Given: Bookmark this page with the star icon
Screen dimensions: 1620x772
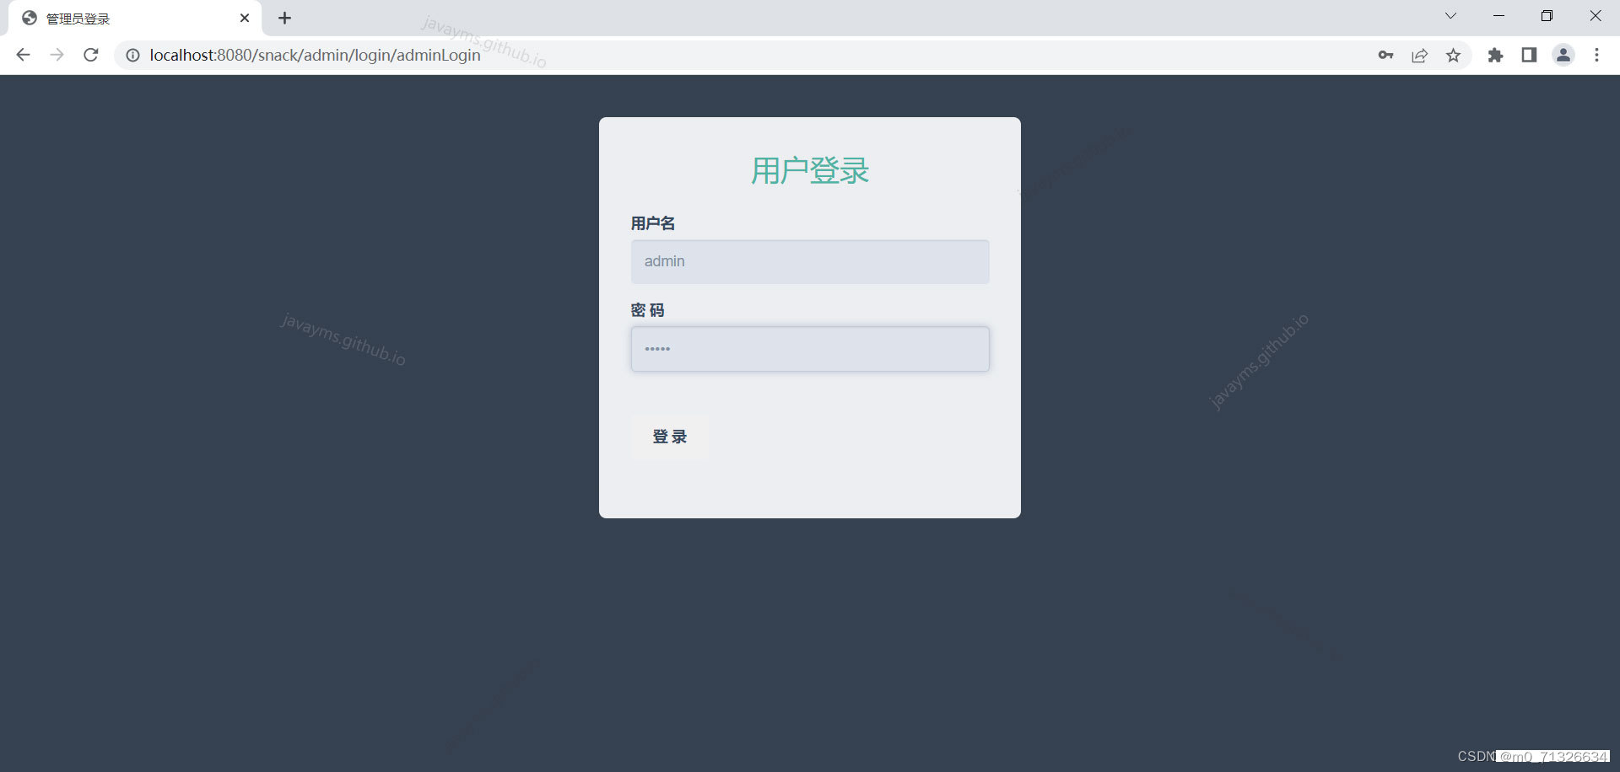Looking at the screenshot, I should [1453, 55].
